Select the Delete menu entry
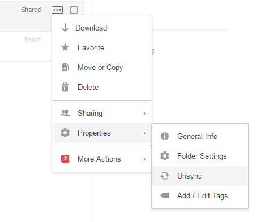This screenshot has width=265, height=222. pyautogui.click(x=102, y=87)
